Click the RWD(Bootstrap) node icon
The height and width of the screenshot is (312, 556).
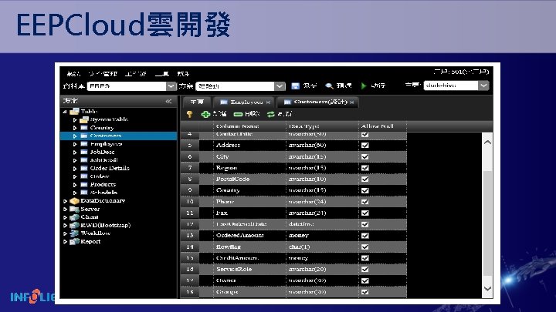click(x=74, y=225)
